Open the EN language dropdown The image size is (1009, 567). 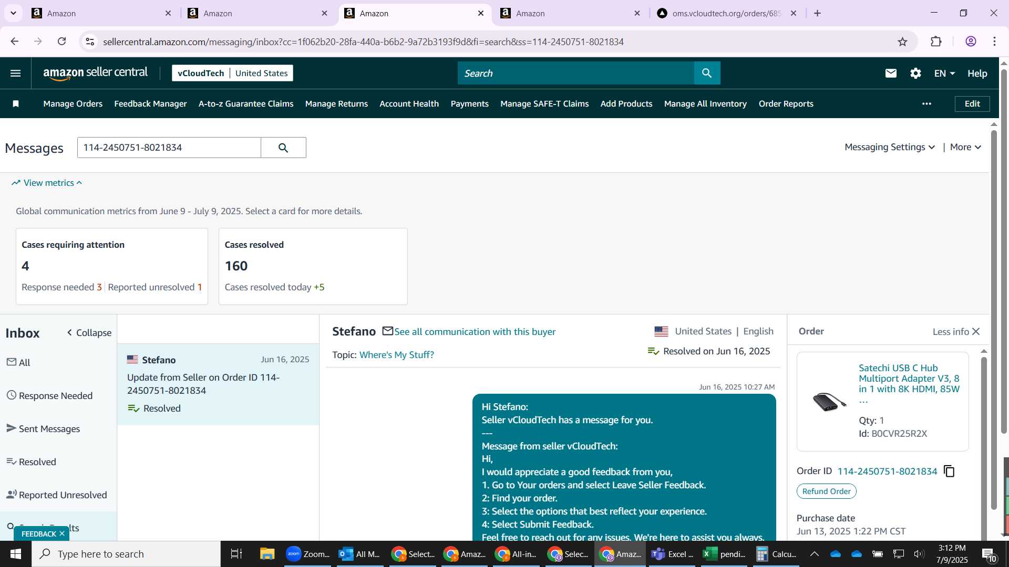coord(944,73)
